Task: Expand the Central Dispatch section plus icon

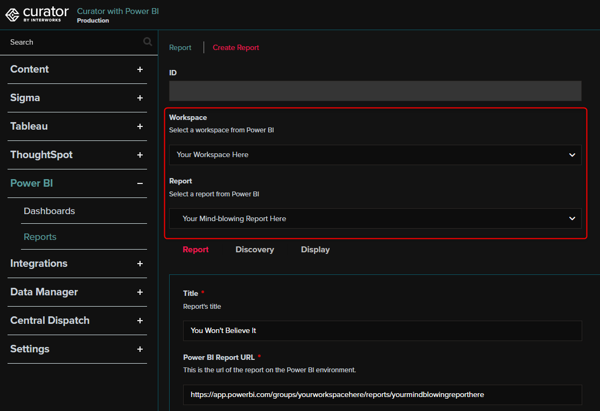Action: (140, 321)
